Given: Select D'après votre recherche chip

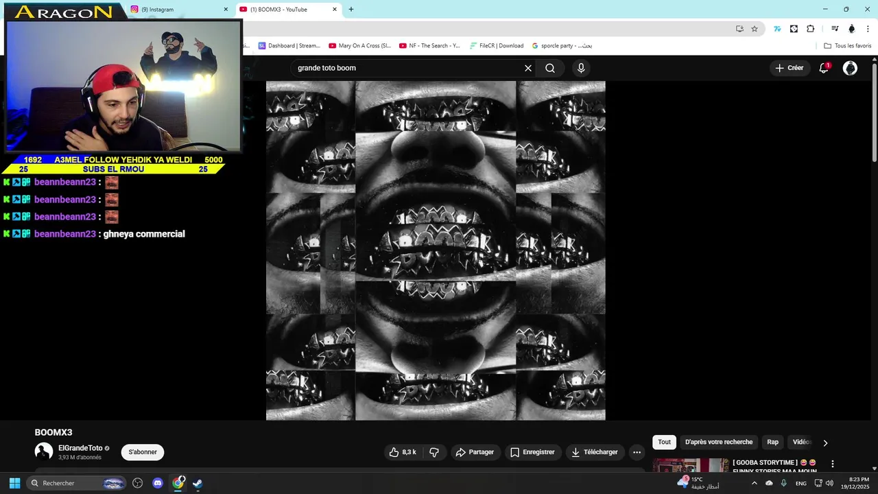Looking at the screenshot, I should (719, 443).
